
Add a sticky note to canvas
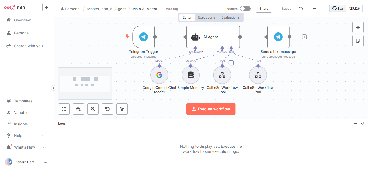point(358,41)
